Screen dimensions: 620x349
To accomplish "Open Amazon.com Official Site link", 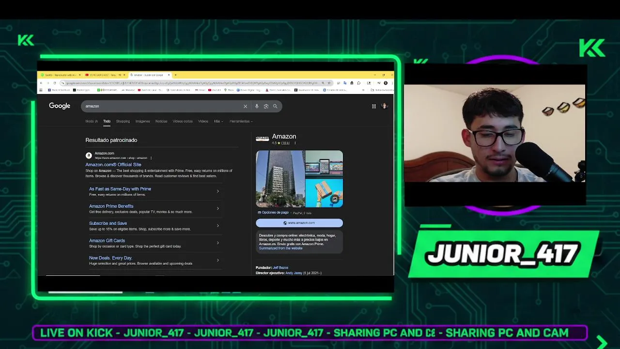I will click(113, 165).
